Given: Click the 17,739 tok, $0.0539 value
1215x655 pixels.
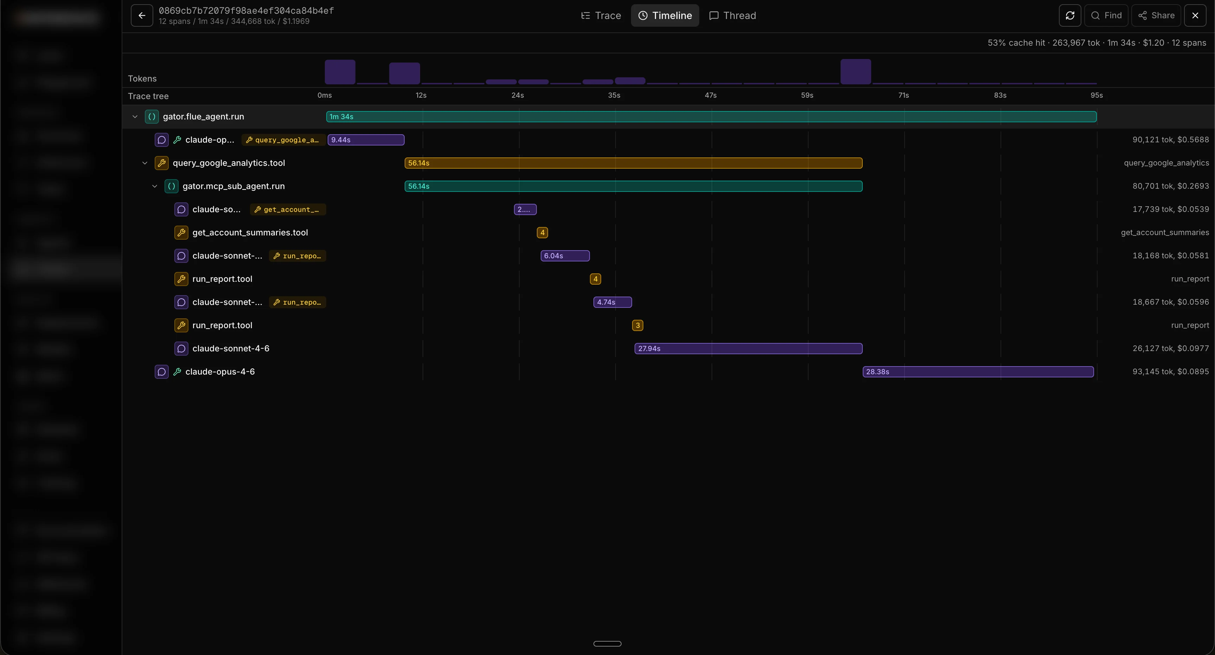Looking at the screenshot, I should pyautogui.click(x=1171, y=209).
